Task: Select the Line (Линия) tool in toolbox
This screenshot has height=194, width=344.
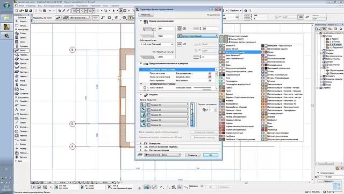Action: coord(21,122)
